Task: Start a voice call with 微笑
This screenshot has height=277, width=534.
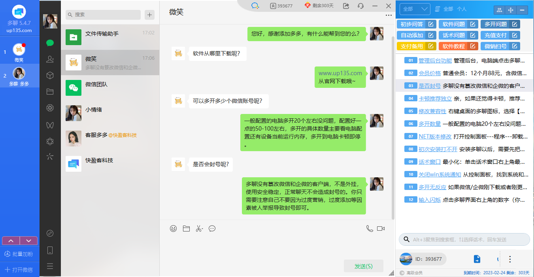Action: tap(370, 228)
